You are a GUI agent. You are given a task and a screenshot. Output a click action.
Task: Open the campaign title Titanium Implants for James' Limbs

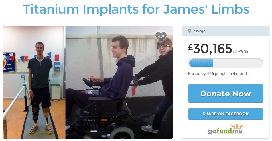[136, 9]
